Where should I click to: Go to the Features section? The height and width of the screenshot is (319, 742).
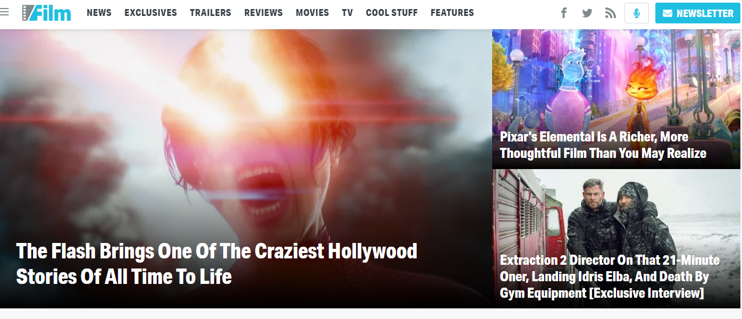[x=452, y=13]
